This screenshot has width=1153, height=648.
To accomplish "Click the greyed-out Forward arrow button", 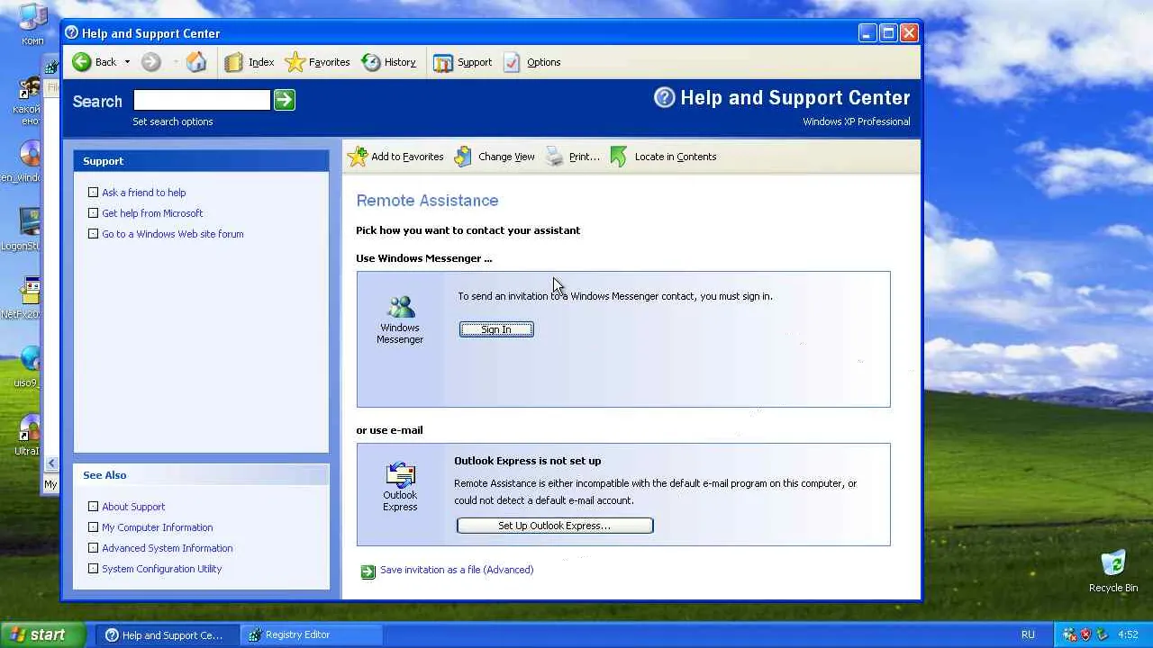I will pos(150,62).
